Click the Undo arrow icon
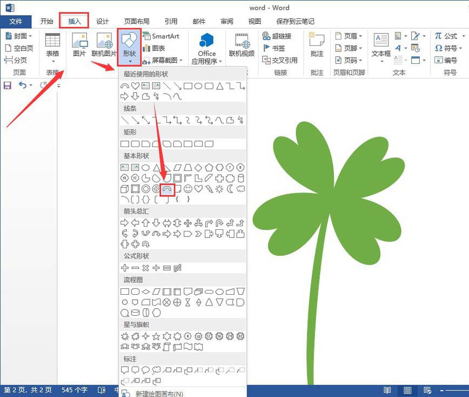469x397 pixels. [23, 85]
